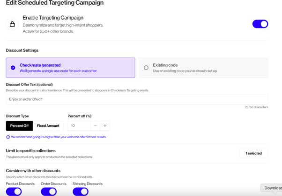282x196 pixels.
Task: Choose Percent Off discount type
Action: (x=19, y=126)
